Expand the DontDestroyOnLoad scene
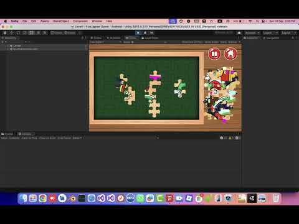Viewport: 299px width, 224px height. point(7,49)
